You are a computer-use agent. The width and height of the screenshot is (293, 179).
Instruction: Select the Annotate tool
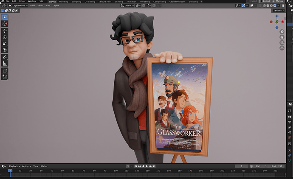point(5,57)
